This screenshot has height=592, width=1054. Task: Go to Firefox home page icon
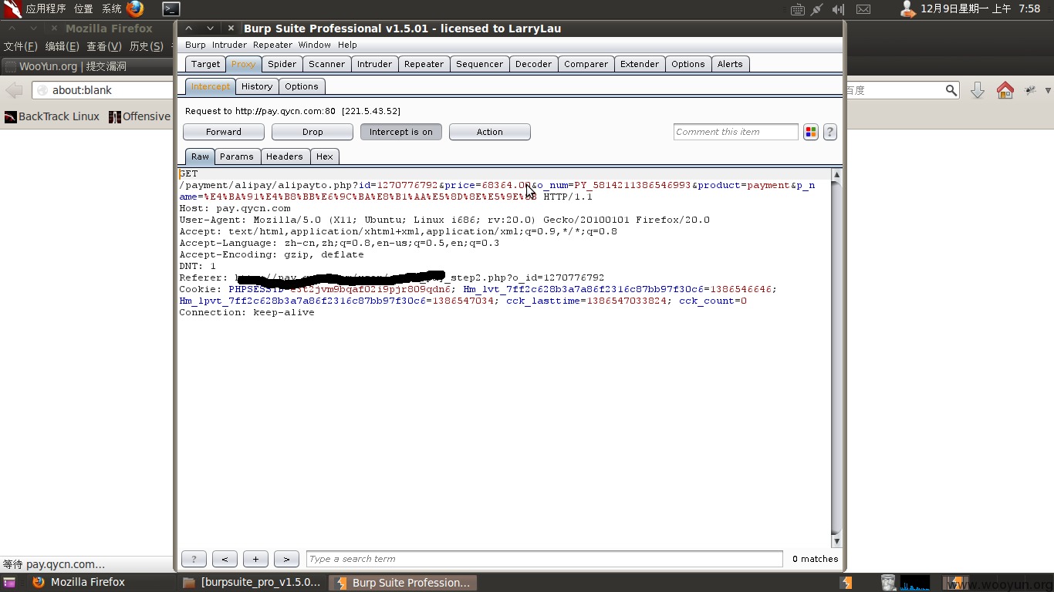coord(1005,90)
